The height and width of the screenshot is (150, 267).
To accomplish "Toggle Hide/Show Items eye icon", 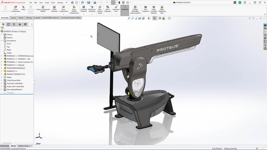I will 154,18.
